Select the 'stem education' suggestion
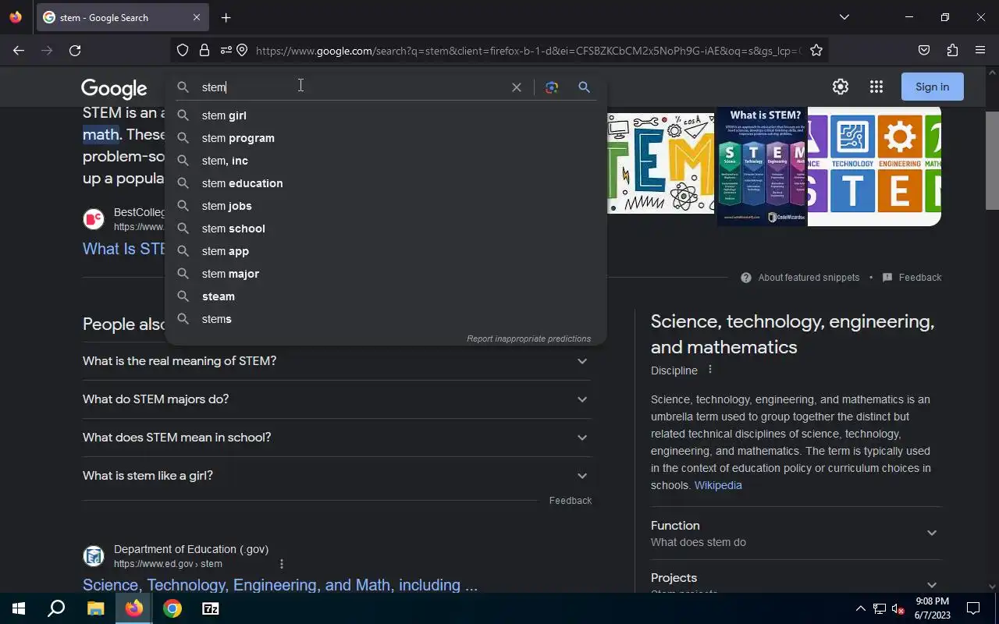Image resolution: width=999 pixels, height=624 pixels. pos(386,183)
